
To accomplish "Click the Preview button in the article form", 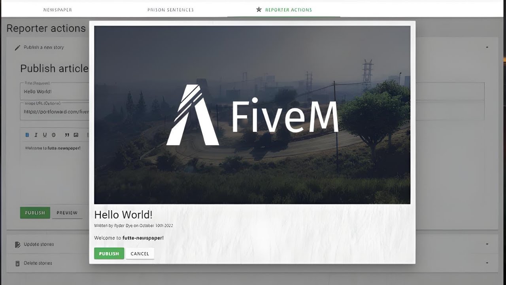I will point(67,213).
